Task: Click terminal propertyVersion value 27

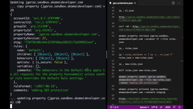Action: (x=44, y=38)
